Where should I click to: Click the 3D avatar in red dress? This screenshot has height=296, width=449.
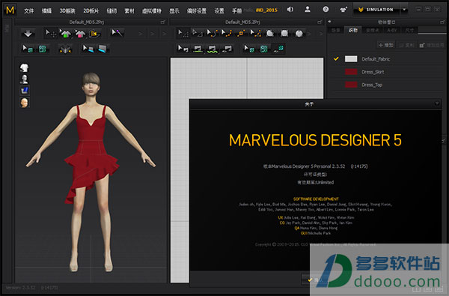tap(91, 172)
